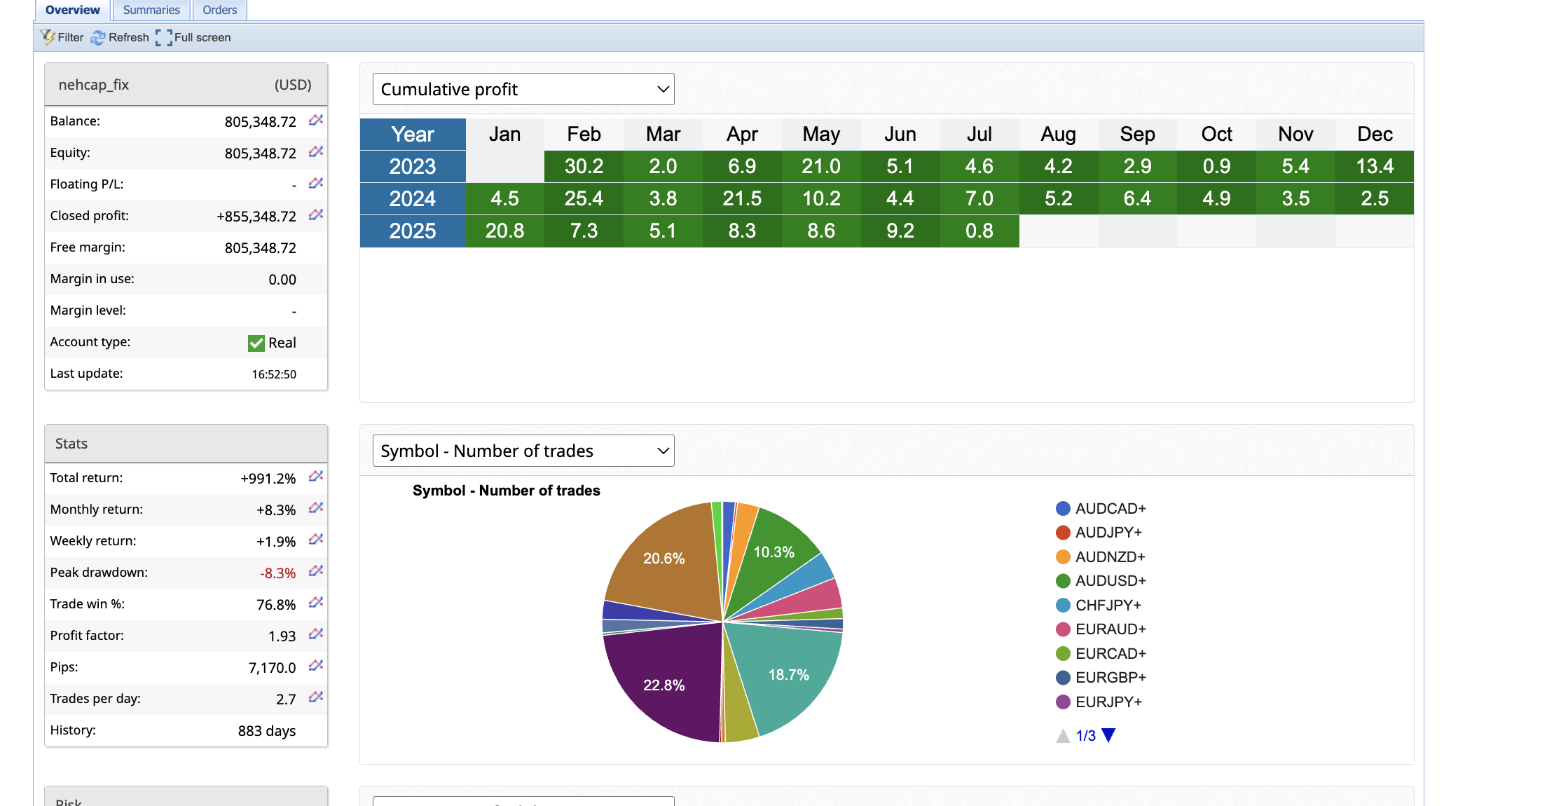Click the 2023 Feb cell 30.2

click(584, 167)
